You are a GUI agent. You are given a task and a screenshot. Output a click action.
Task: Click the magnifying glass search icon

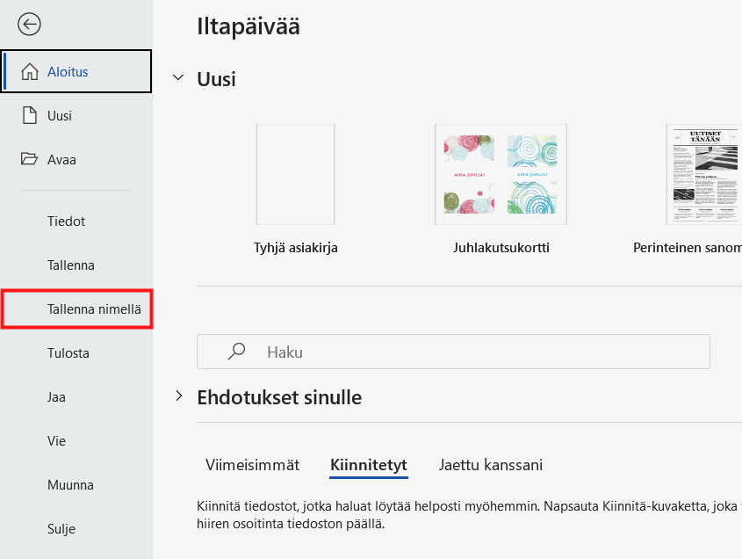[236, 352]
